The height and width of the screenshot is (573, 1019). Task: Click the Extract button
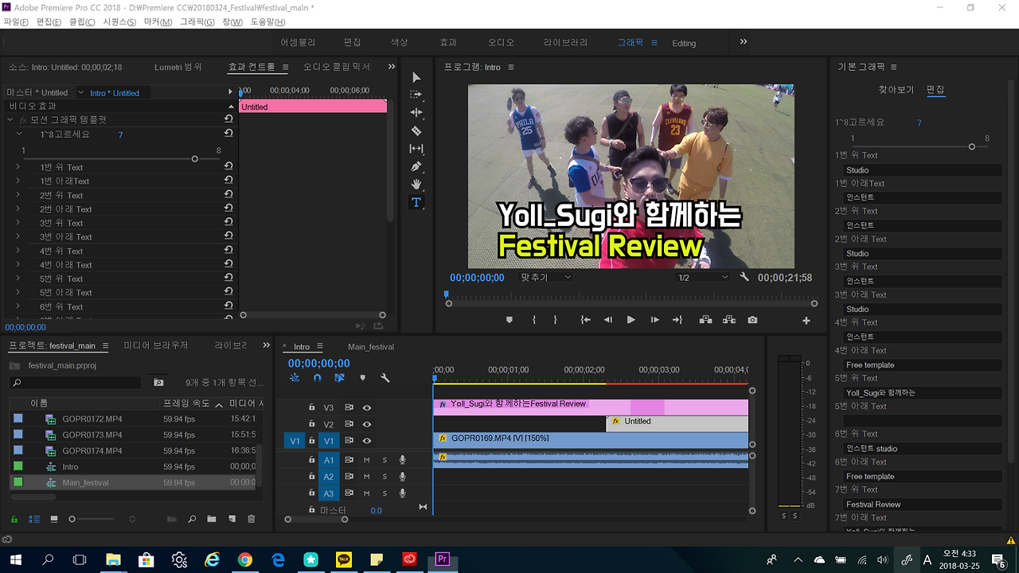point(729,320)
